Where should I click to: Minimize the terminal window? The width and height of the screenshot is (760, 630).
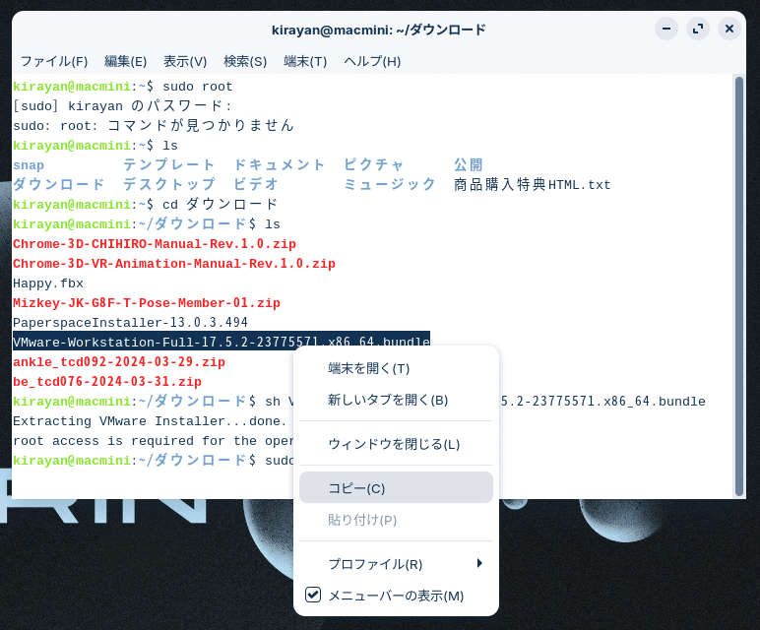coord(666,30)
